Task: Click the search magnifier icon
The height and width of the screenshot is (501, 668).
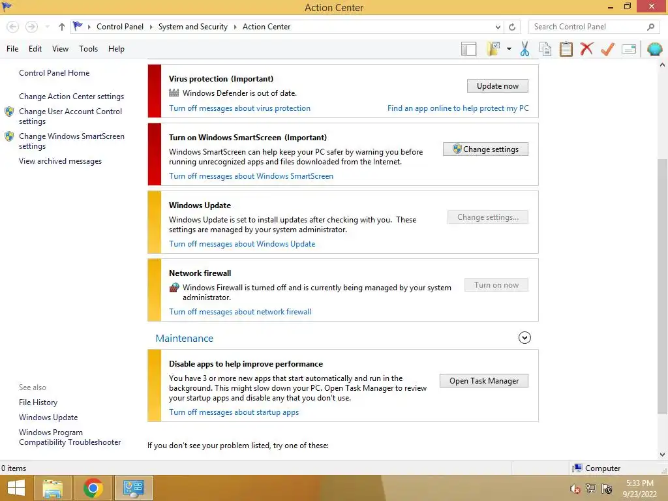Action: 650,27
